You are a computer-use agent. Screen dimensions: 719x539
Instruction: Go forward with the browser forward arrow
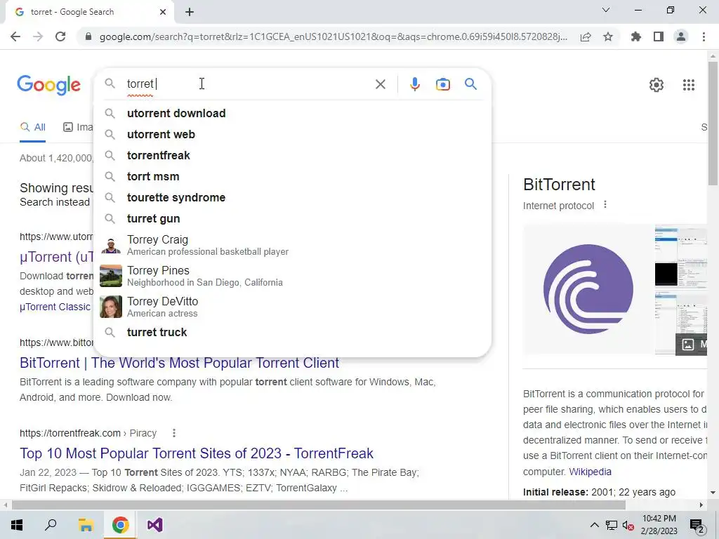pos(38,36)
